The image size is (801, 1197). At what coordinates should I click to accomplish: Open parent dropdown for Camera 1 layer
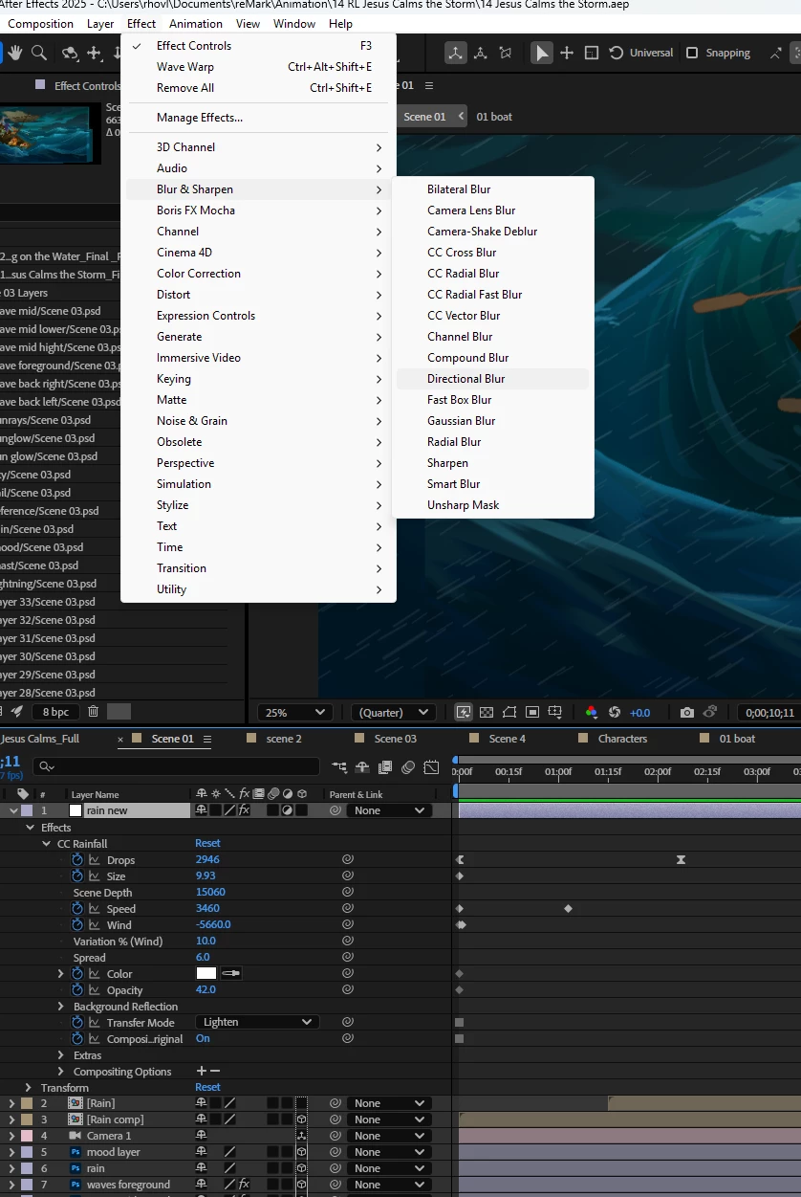[389, 1136]
